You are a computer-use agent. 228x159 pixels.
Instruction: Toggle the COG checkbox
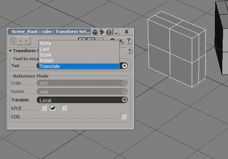124,116
